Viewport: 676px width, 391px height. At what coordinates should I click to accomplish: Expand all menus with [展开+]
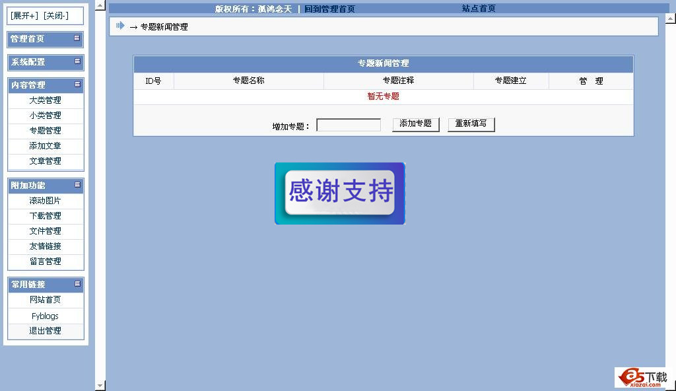pyautogui.click(x=24, y=16)
